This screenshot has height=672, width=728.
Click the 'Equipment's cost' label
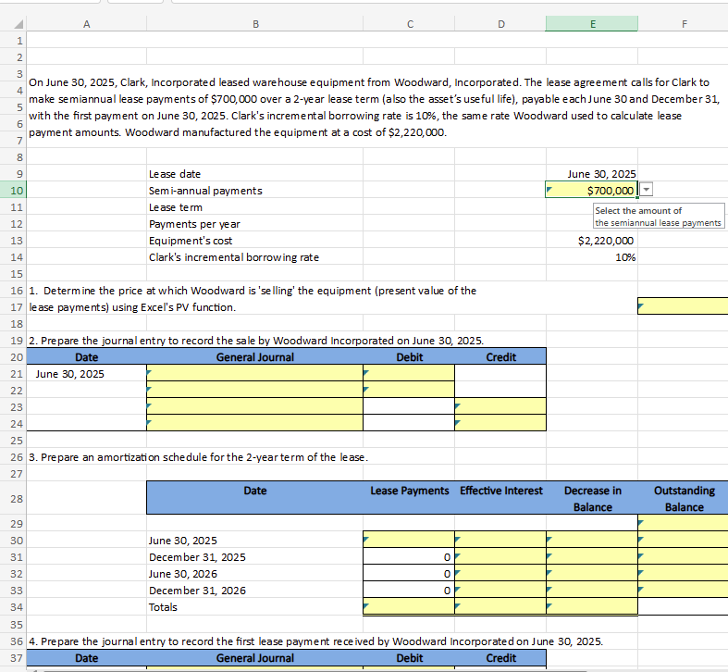191,242
